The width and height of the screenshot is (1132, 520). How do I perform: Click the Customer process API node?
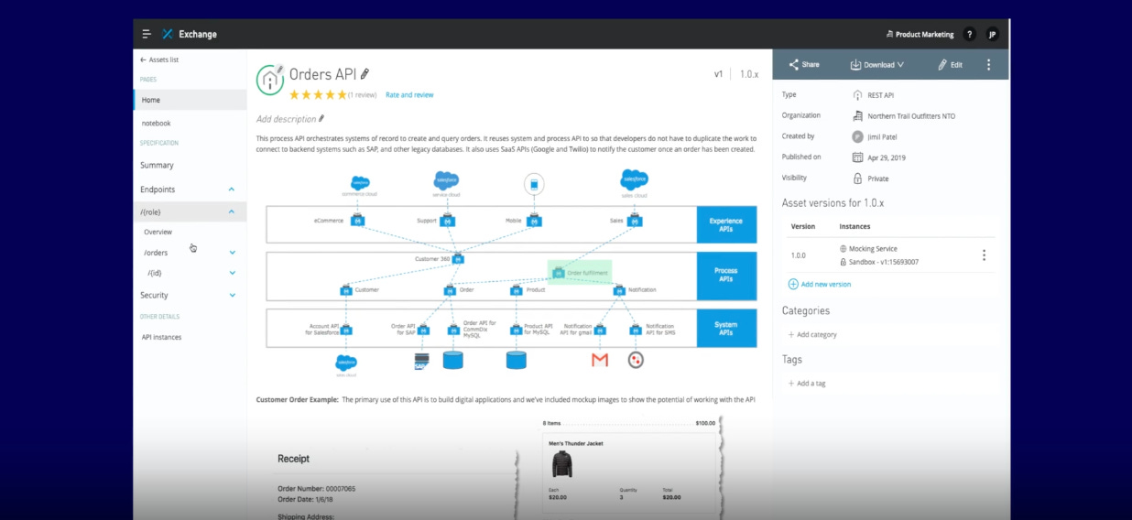346,290
